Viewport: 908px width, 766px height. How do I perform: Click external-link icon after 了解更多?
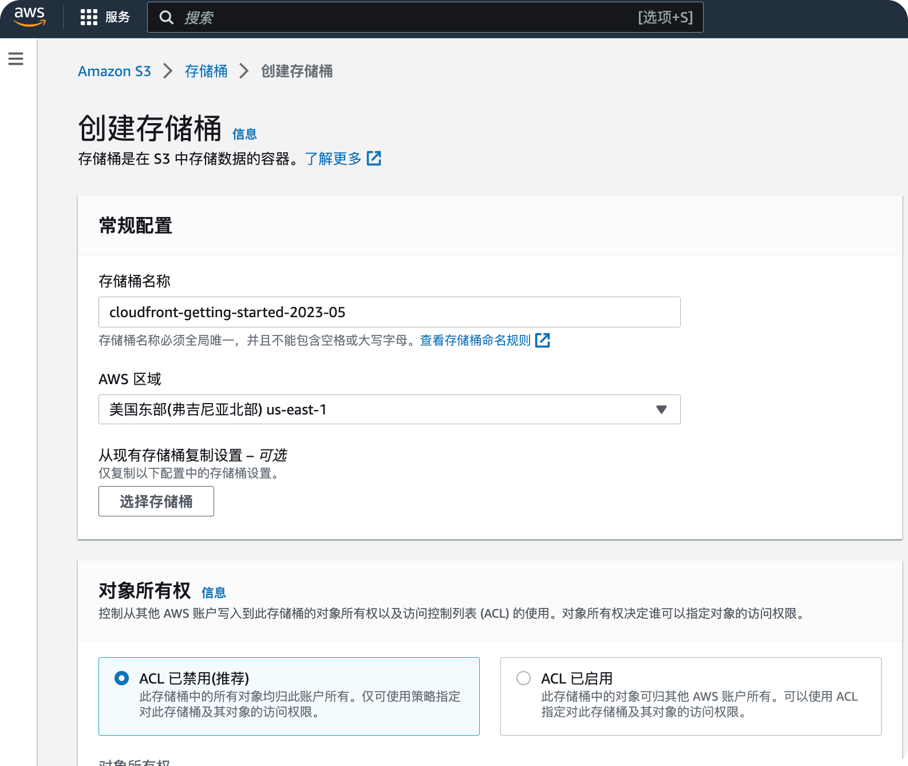[x=374, y=159]
